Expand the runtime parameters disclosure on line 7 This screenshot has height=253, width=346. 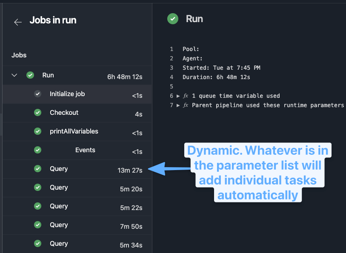pyautogui.click(x=179, y=105)
